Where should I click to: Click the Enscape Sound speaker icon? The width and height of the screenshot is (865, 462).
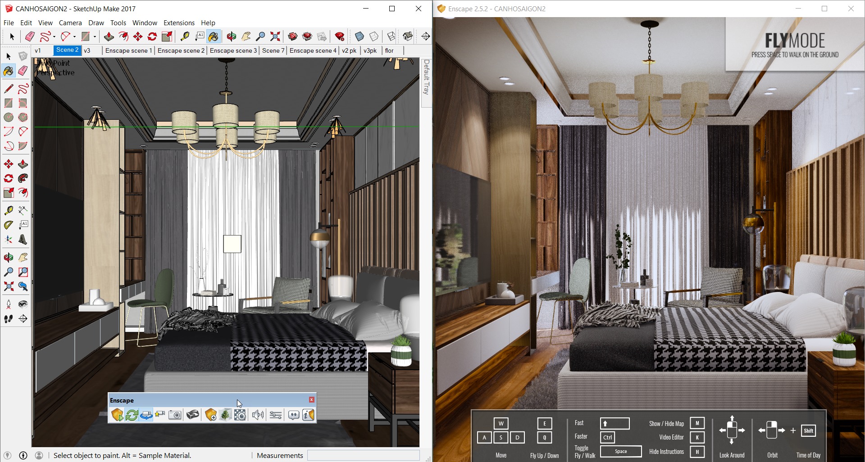click(x=258, y=415)
